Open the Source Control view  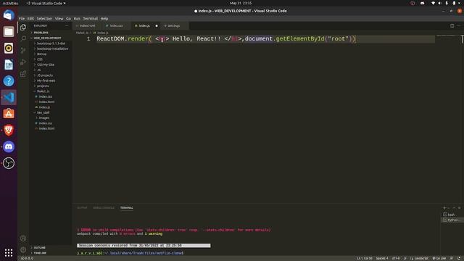click(23, 50)
